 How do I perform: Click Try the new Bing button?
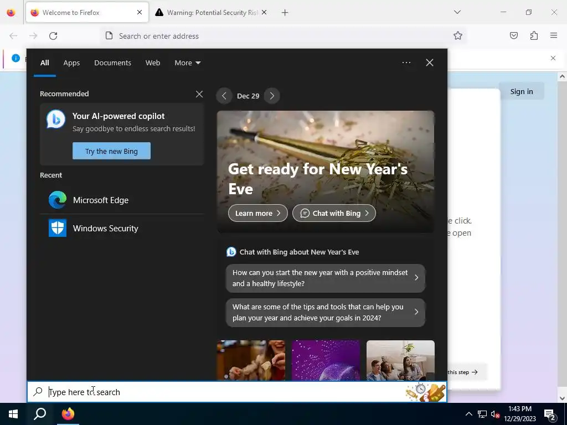click(x=111, y=151)
